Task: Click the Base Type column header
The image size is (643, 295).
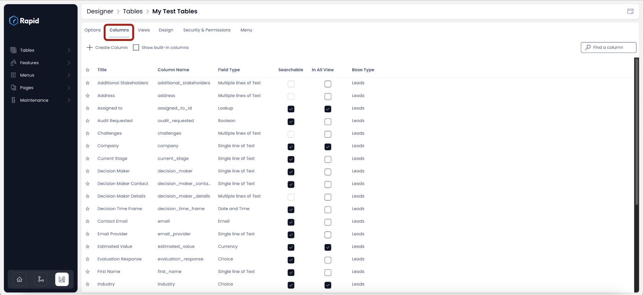Action: point(363,70)
